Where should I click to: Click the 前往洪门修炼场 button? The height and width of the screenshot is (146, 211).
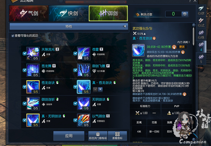point(98,136)
